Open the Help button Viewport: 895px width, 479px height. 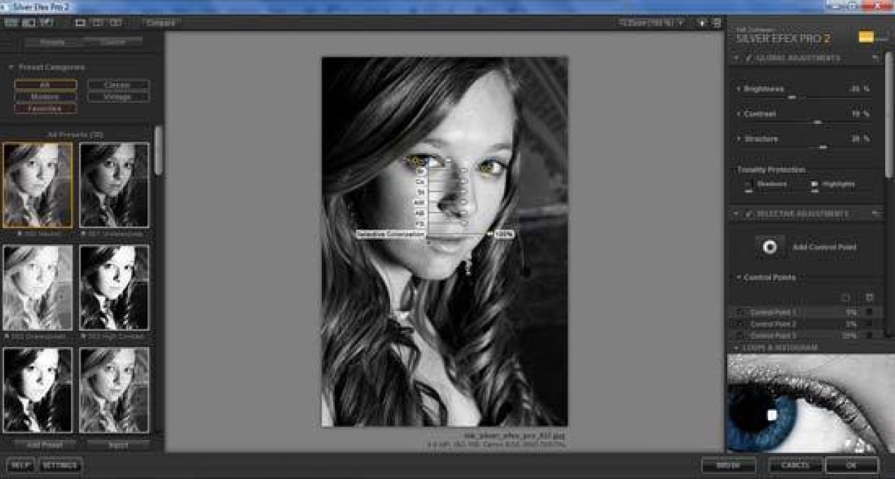click(x=20, y=464)
